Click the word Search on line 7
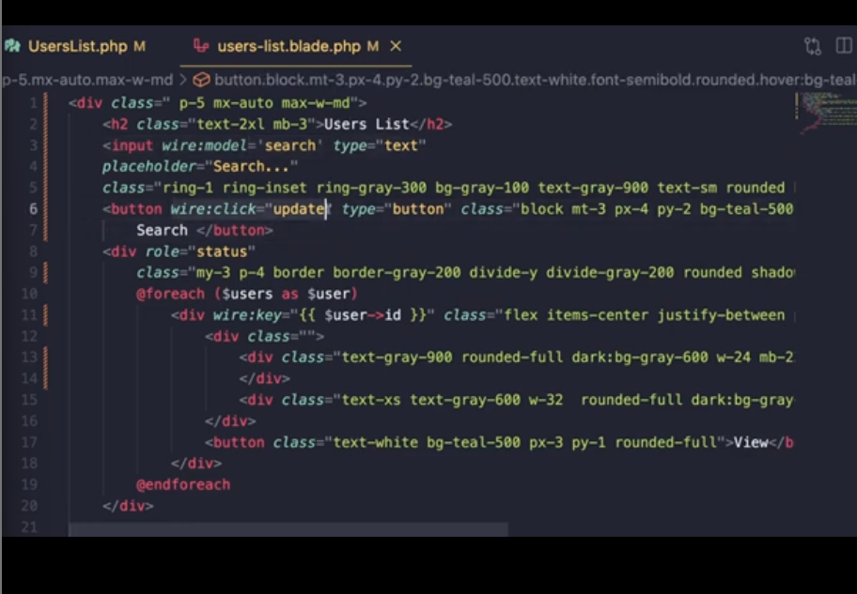The image size is (857, 594). click(x=162, y=231)
